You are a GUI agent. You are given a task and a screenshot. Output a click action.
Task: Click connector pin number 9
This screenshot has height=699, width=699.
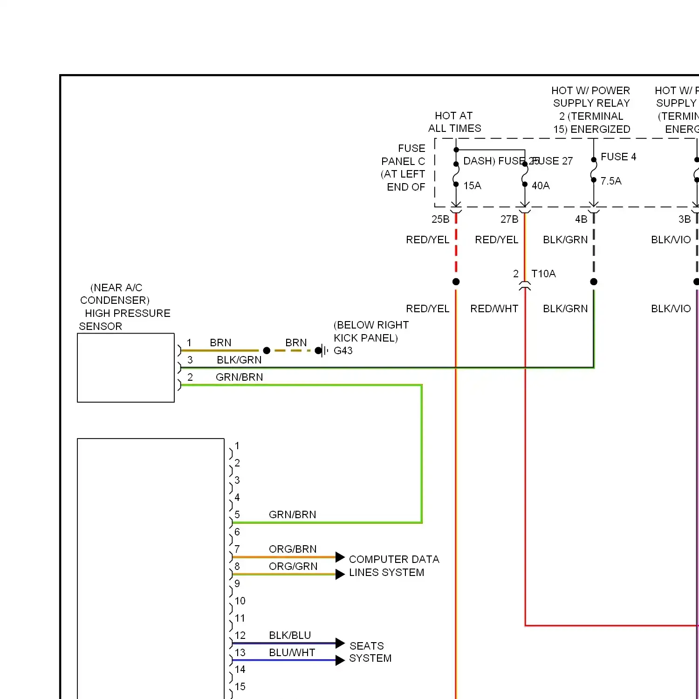[x=237, y=583]
